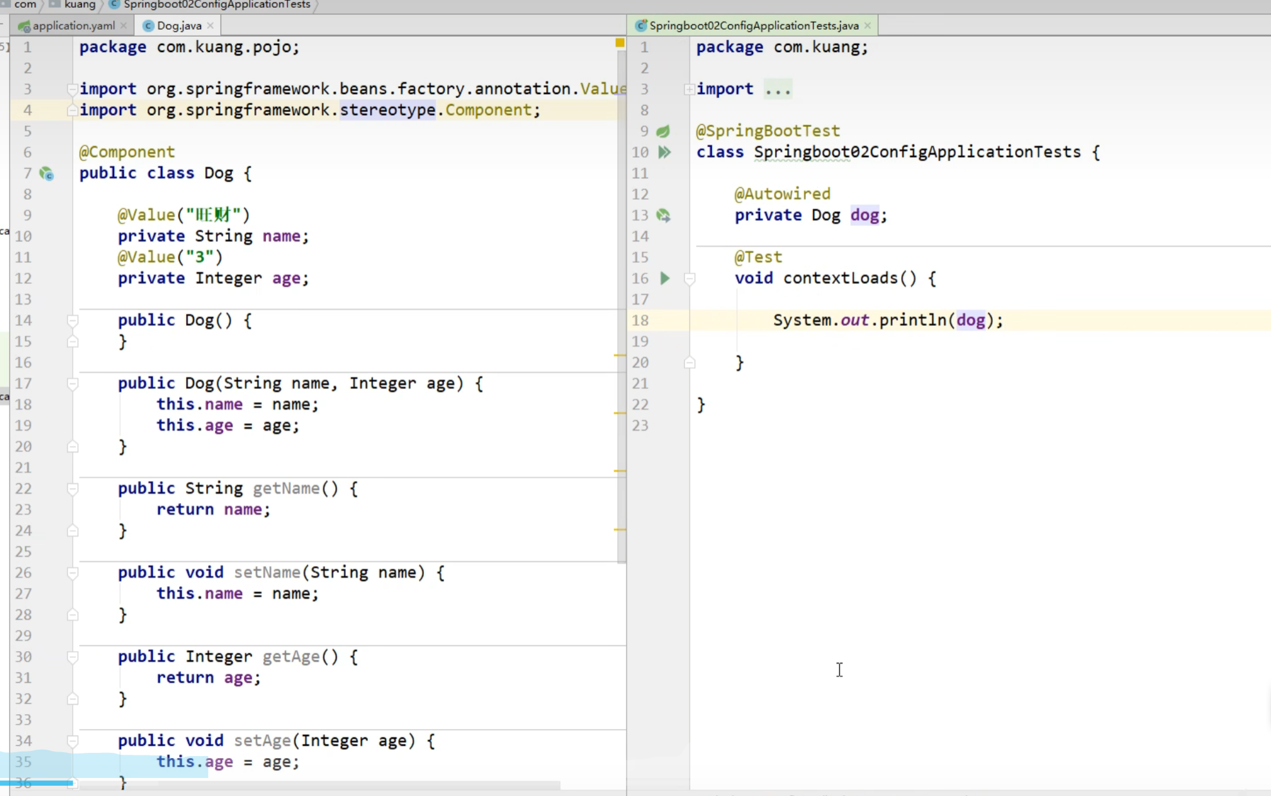The width and height of the screenshot is (1271, 796).
Task: Click kuang breadcrumb in navigation bar
Action: [79, 5]
